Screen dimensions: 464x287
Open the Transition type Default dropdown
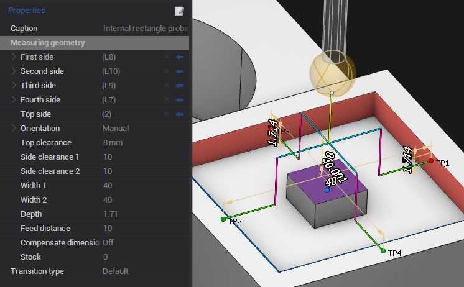pos(116,271)
